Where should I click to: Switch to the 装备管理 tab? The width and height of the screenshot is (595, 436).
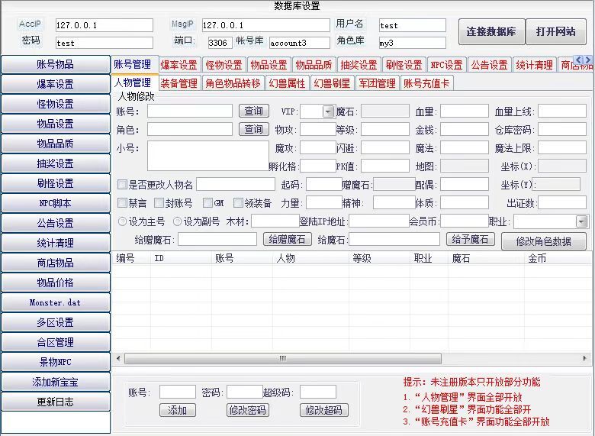pos(178,83)
